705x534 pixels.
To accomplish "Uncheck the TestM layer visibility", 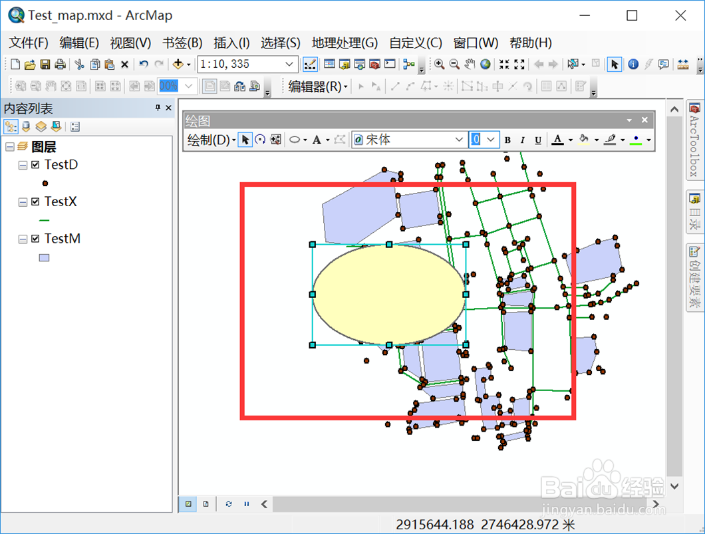I will 35,239.
